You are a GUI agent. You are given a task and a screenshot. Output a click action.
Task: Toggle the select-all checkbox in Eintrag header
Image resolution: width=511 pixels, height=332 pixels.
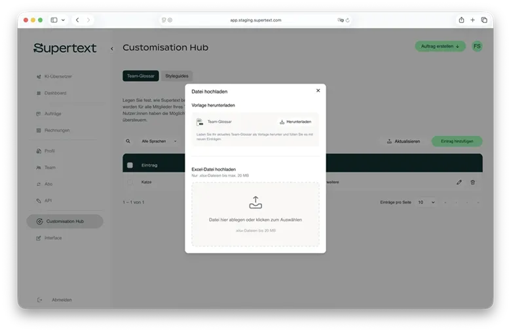tap(130, 165)
